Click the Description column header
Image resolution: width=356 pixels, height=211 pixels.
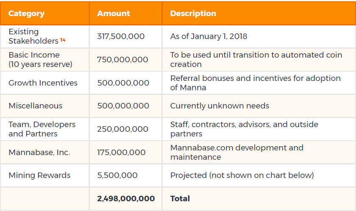[193, 13]
